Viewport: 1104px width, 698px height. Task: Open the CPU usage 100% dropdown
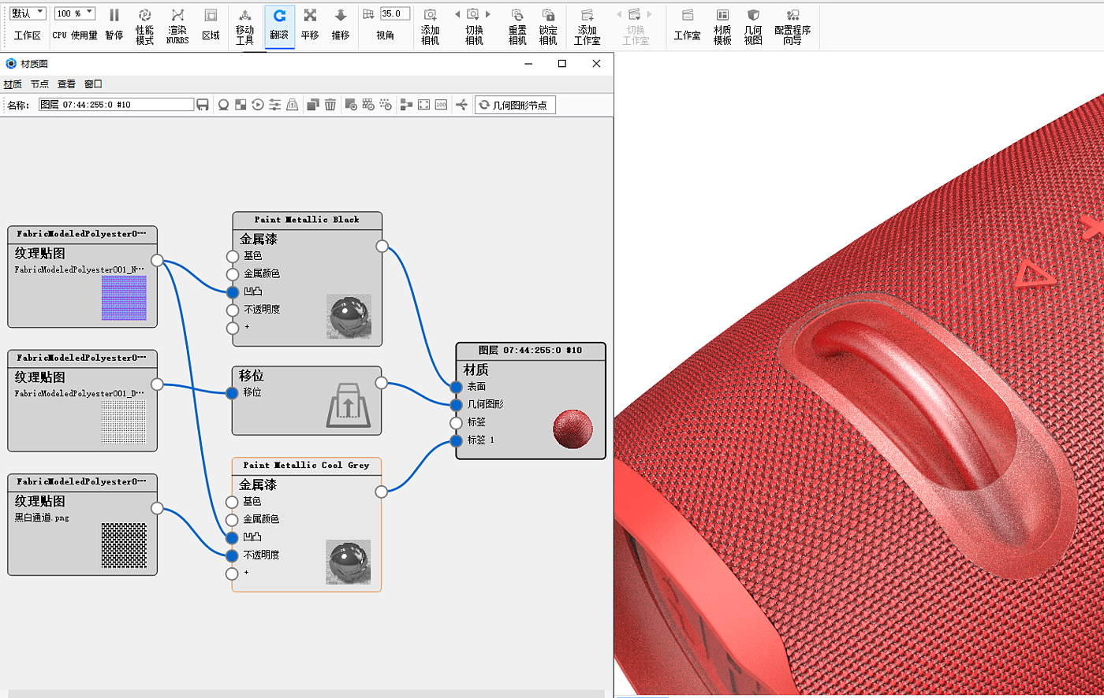coord(75,13)
